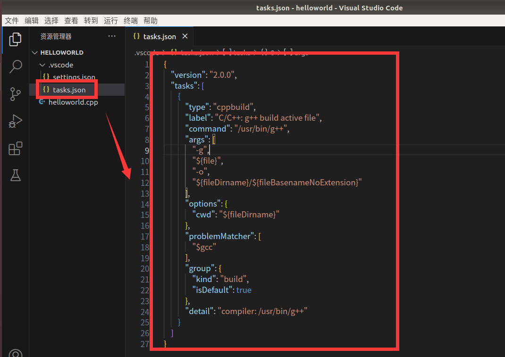The image size is (505, 357).
Task: Click line number 17 in the gutter
Action: 145,237
